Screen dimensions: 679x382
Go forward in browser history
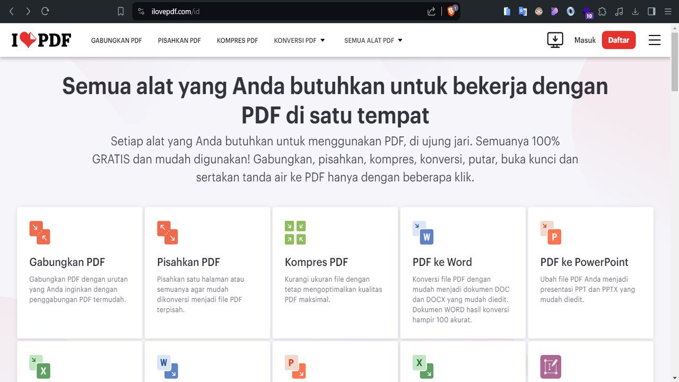(28, 11)
